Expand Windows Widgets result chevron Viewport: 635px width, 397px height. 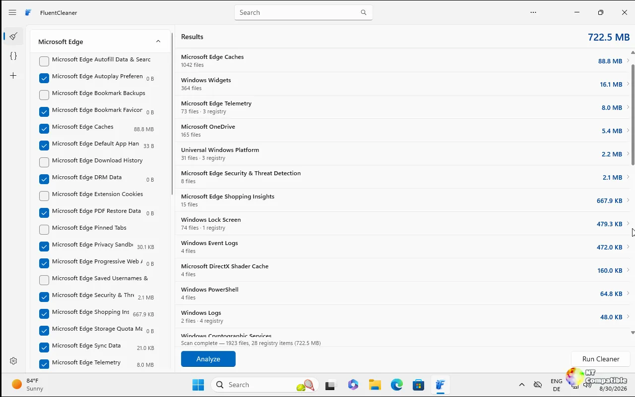pos(628,84)
